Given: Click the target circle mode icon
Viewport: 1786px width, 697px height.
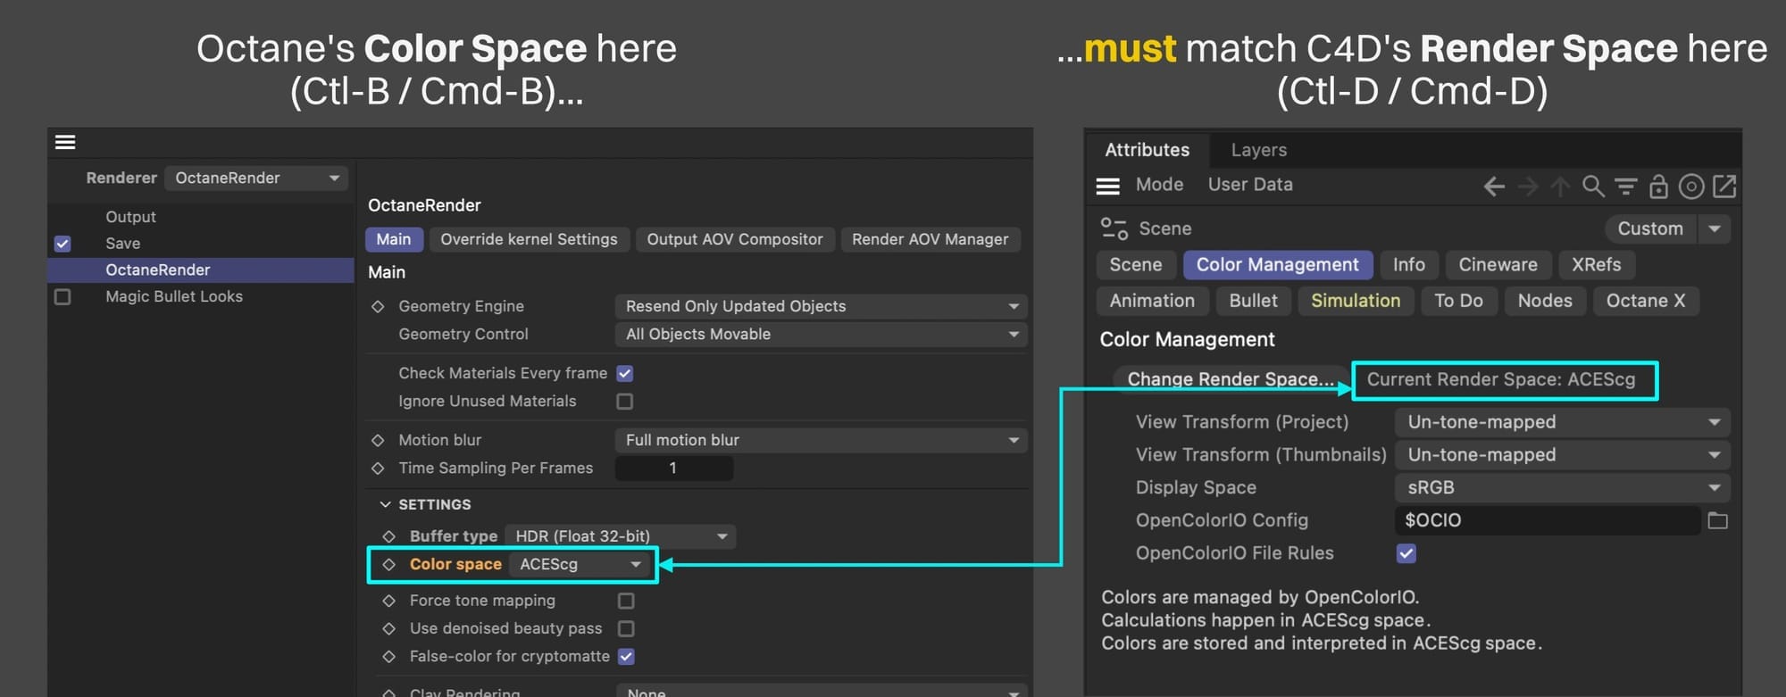Looking at the screenshot, I should (1690, 186).
